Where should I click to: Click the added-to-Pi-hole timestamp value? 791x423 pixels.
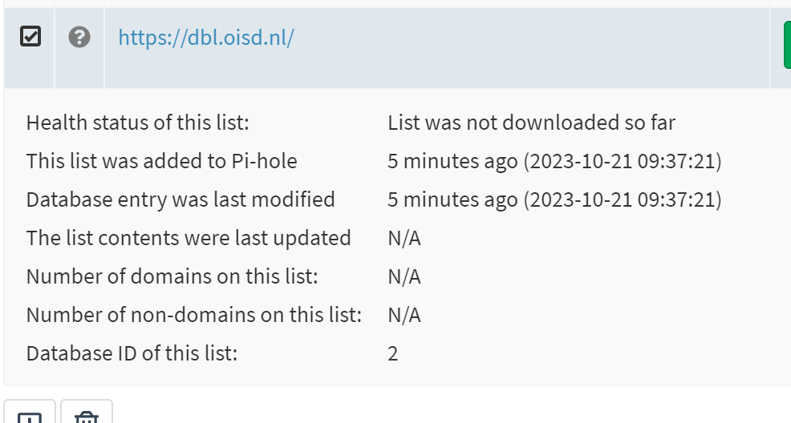point(554,162)
